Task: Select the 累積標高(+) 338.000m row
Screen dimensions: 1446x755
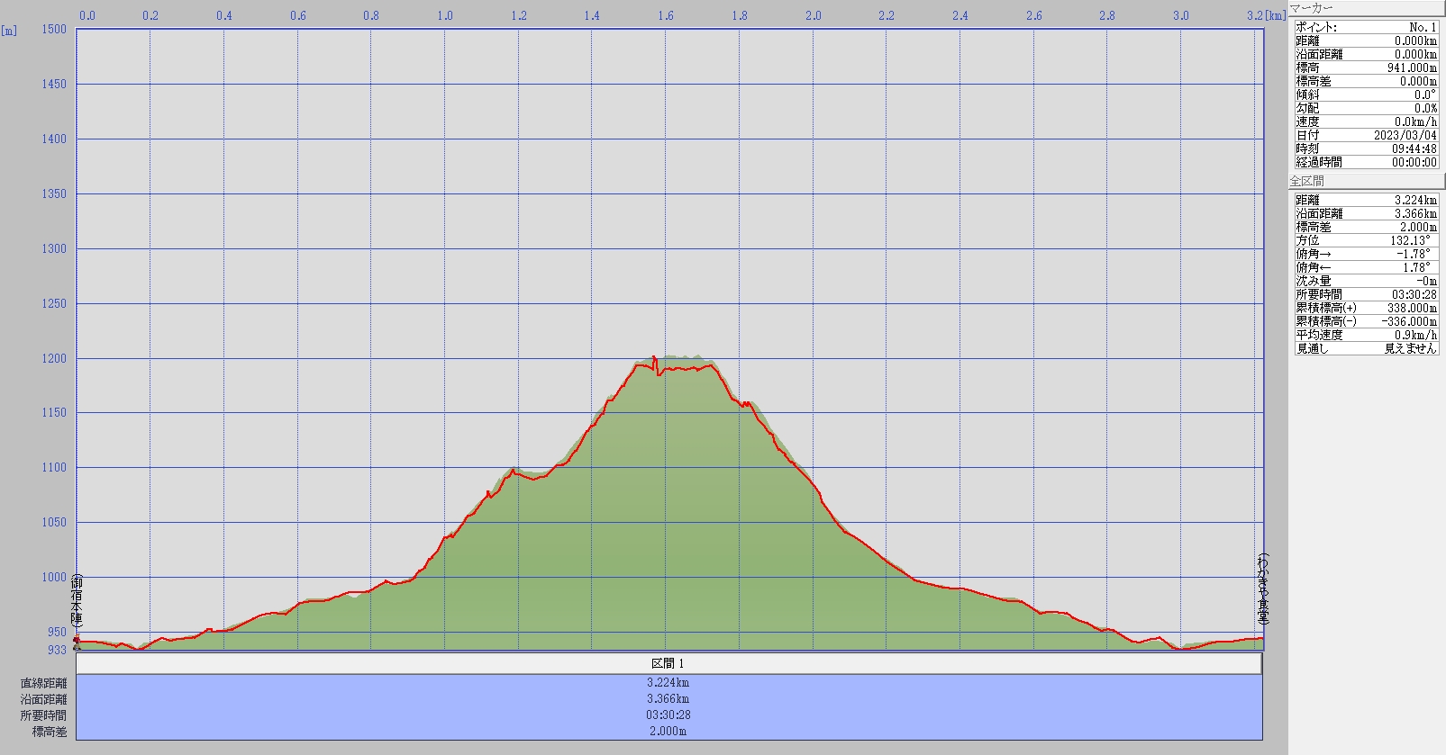Action: [x=1366, y=308]
